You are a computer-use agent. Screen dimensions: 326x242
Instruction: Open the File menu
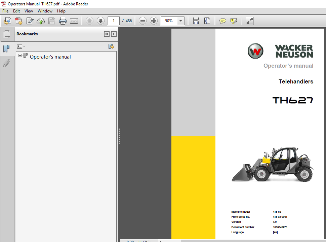coord(5,11)
